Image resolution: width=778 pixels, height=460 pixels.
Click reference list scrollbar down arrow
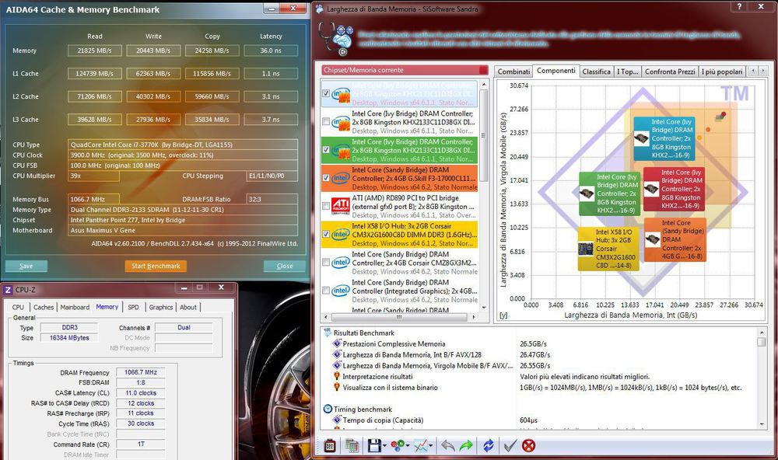(483, 308)
